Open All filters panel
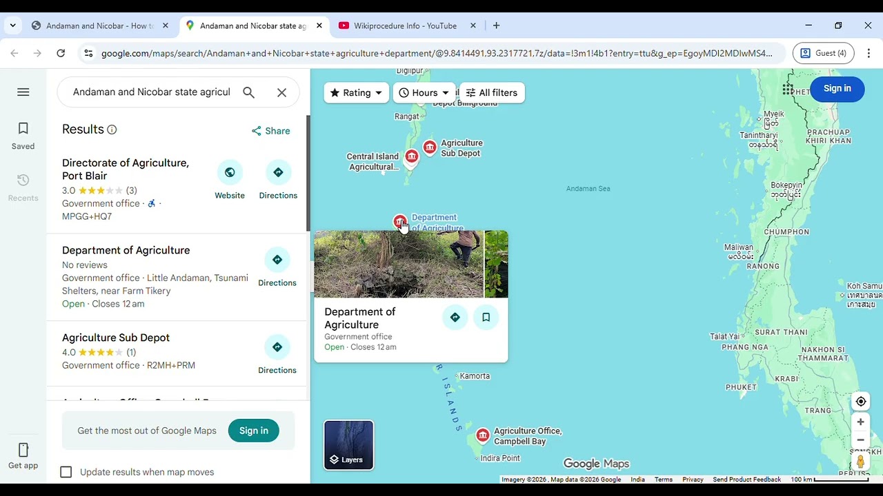 (492, 93)
